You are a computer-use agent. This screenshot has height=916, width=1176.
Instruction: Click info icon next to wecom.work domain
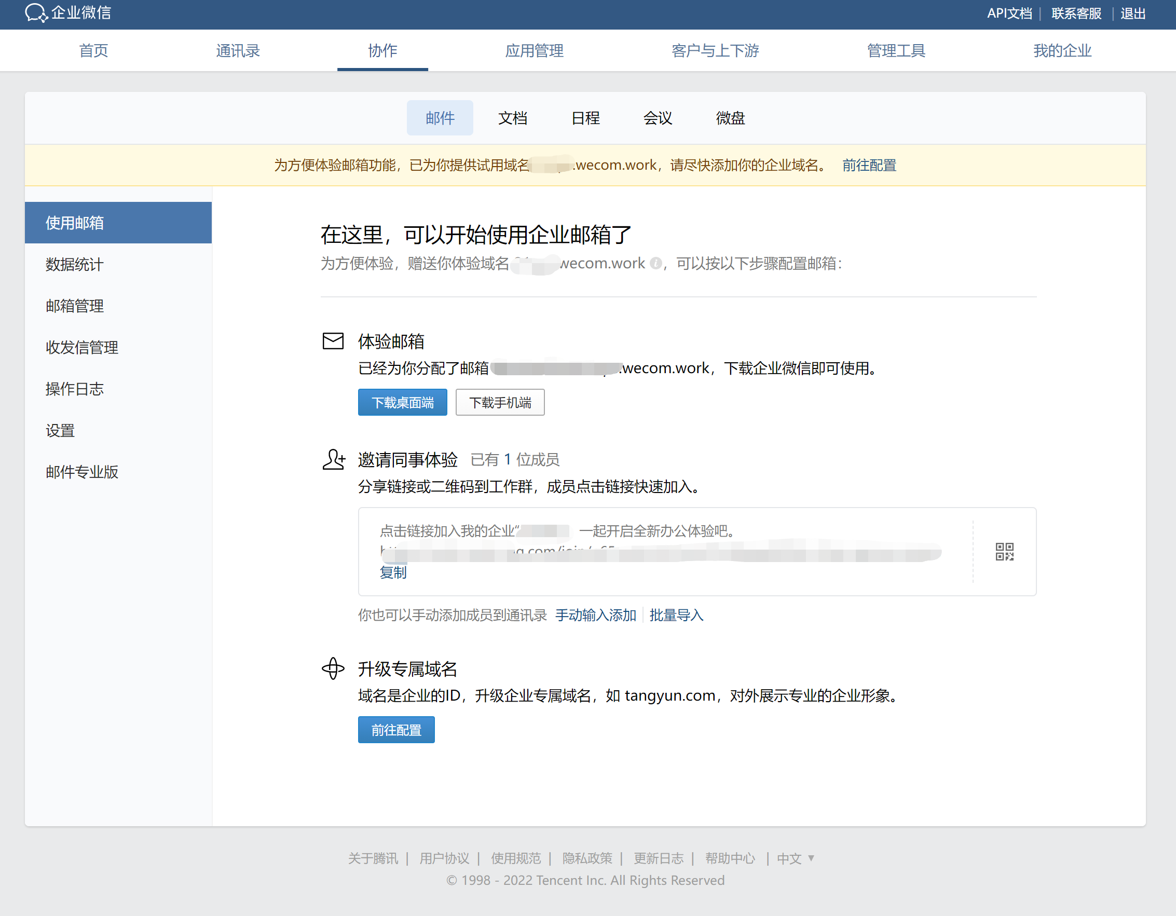[655, 263]
